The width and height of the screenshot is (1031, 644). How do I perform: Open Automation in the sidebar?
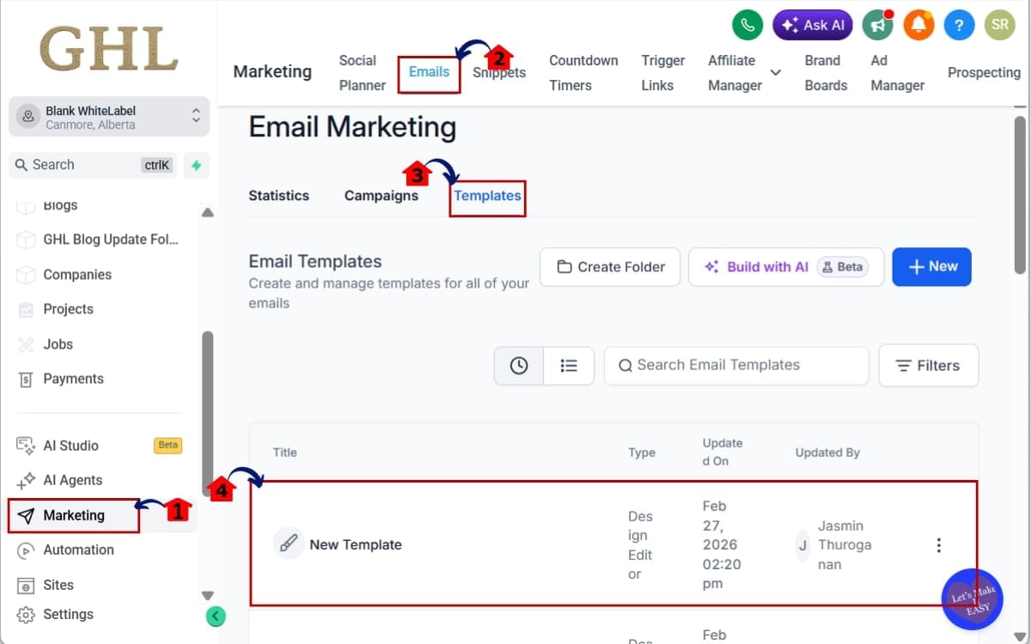[78, 550]
